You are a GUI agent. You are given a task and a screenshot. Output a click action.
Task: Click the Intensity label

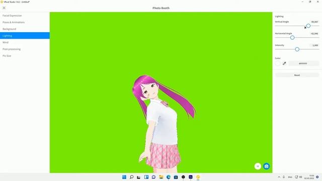tap(280, 45)
